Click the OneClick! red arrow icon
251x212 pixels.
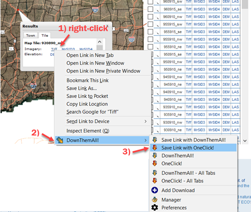coord(155,163)
